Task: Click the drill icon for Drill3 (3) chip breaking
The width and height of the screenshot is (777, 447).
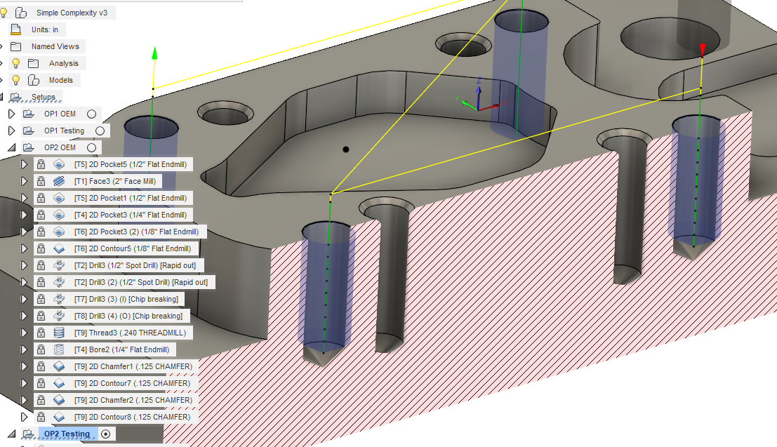Action: coord(59,299)
